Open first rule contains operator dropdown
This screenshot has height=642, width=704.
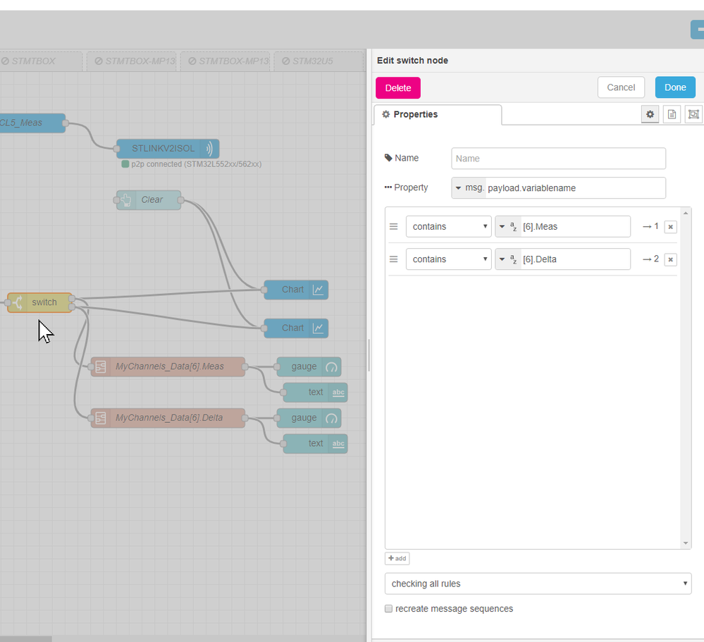pyautogui.click(x=448, y=227)
